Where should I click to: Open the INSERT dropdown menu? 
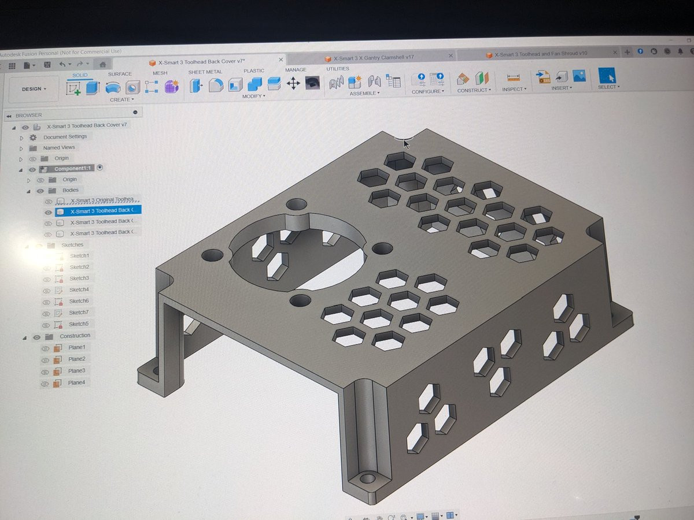pyautogui.click(x=561, y=88)
